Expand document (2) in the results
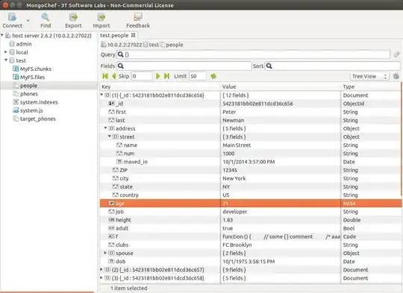403x293 pixels. (101, 269)
